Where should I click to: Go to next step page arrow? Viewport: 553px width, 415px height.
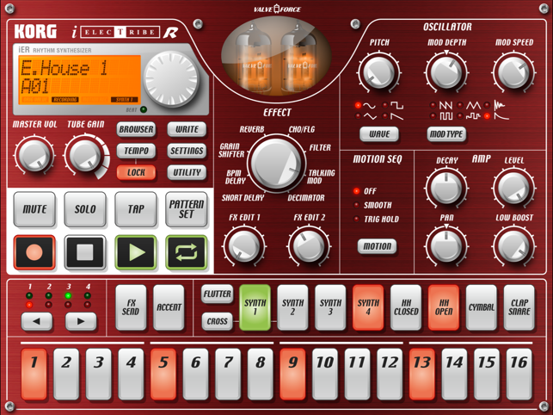(x=81, y=321)
